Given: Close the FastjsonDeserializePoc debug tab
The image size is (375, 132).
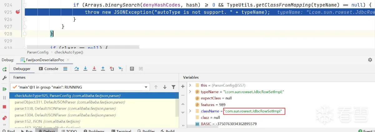Looking at the screenshot, I should point(68,60).
